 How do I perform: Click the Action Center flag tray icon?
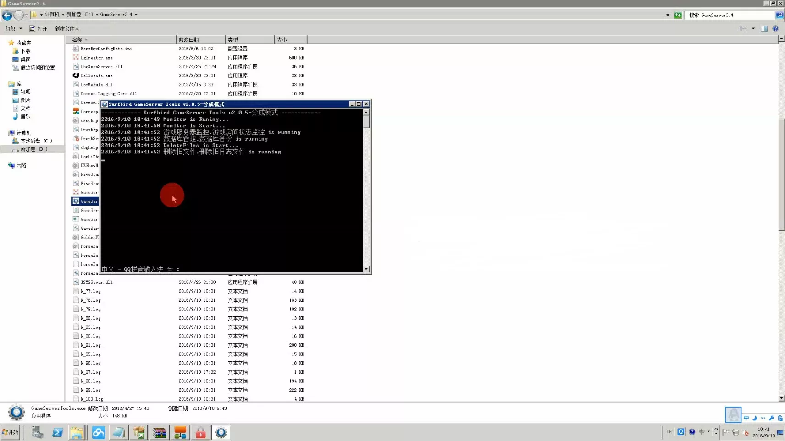[x=726, y=432]
